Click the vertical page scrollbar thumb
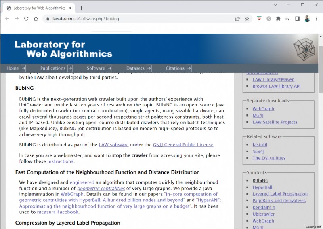The image size is (323, 229). (x=321, y=70)
